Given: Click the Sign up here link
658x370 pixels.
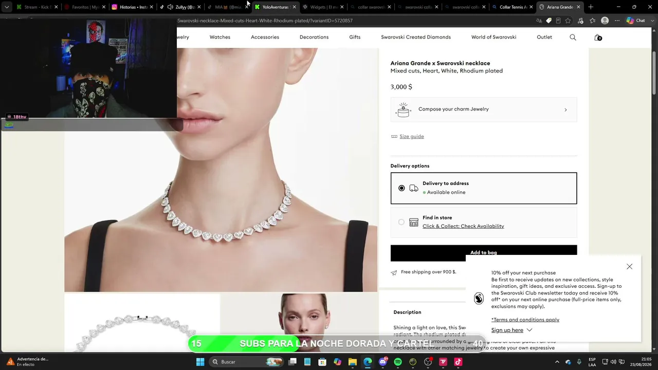Looking at the screenshot, I should click(x=507, y=330).
